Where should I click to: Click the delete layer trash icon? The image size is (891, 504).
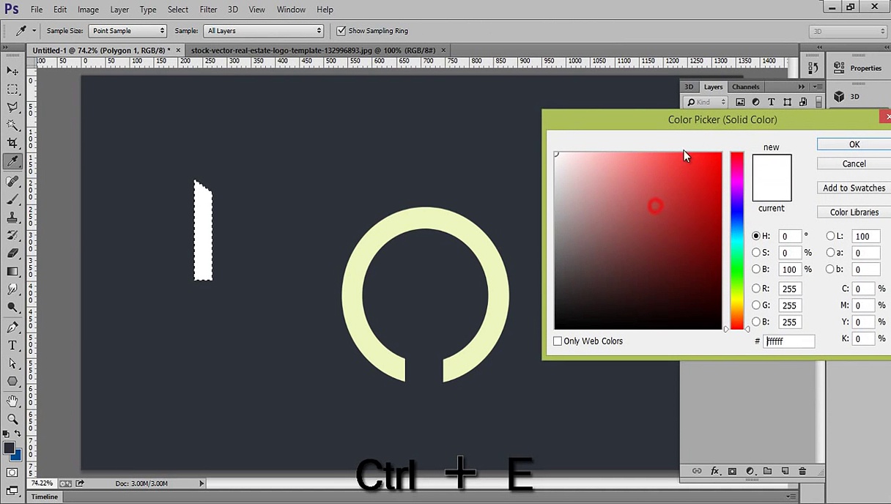(802, 471)
